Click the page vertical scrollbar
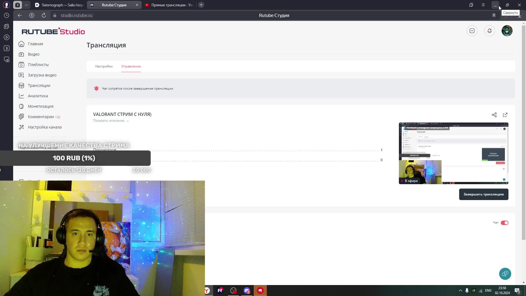This screenshot has width=526, height=296. 524,133
